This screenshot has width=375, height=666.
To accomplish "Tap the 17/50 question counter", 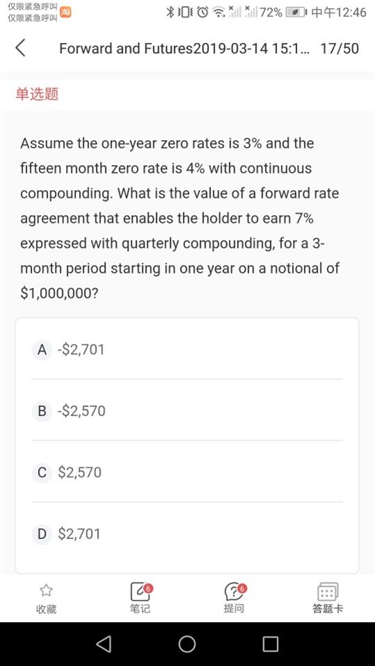I will pyautogui.click(x=340, y=49).
